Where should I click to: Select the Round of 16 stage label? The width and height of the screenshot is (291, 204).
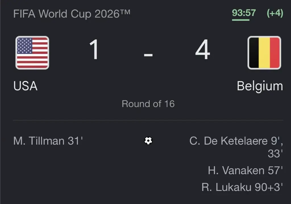pyautogui.click(x=148, y=104)
